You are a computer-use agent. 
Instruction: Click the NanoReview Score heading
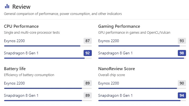117,69
